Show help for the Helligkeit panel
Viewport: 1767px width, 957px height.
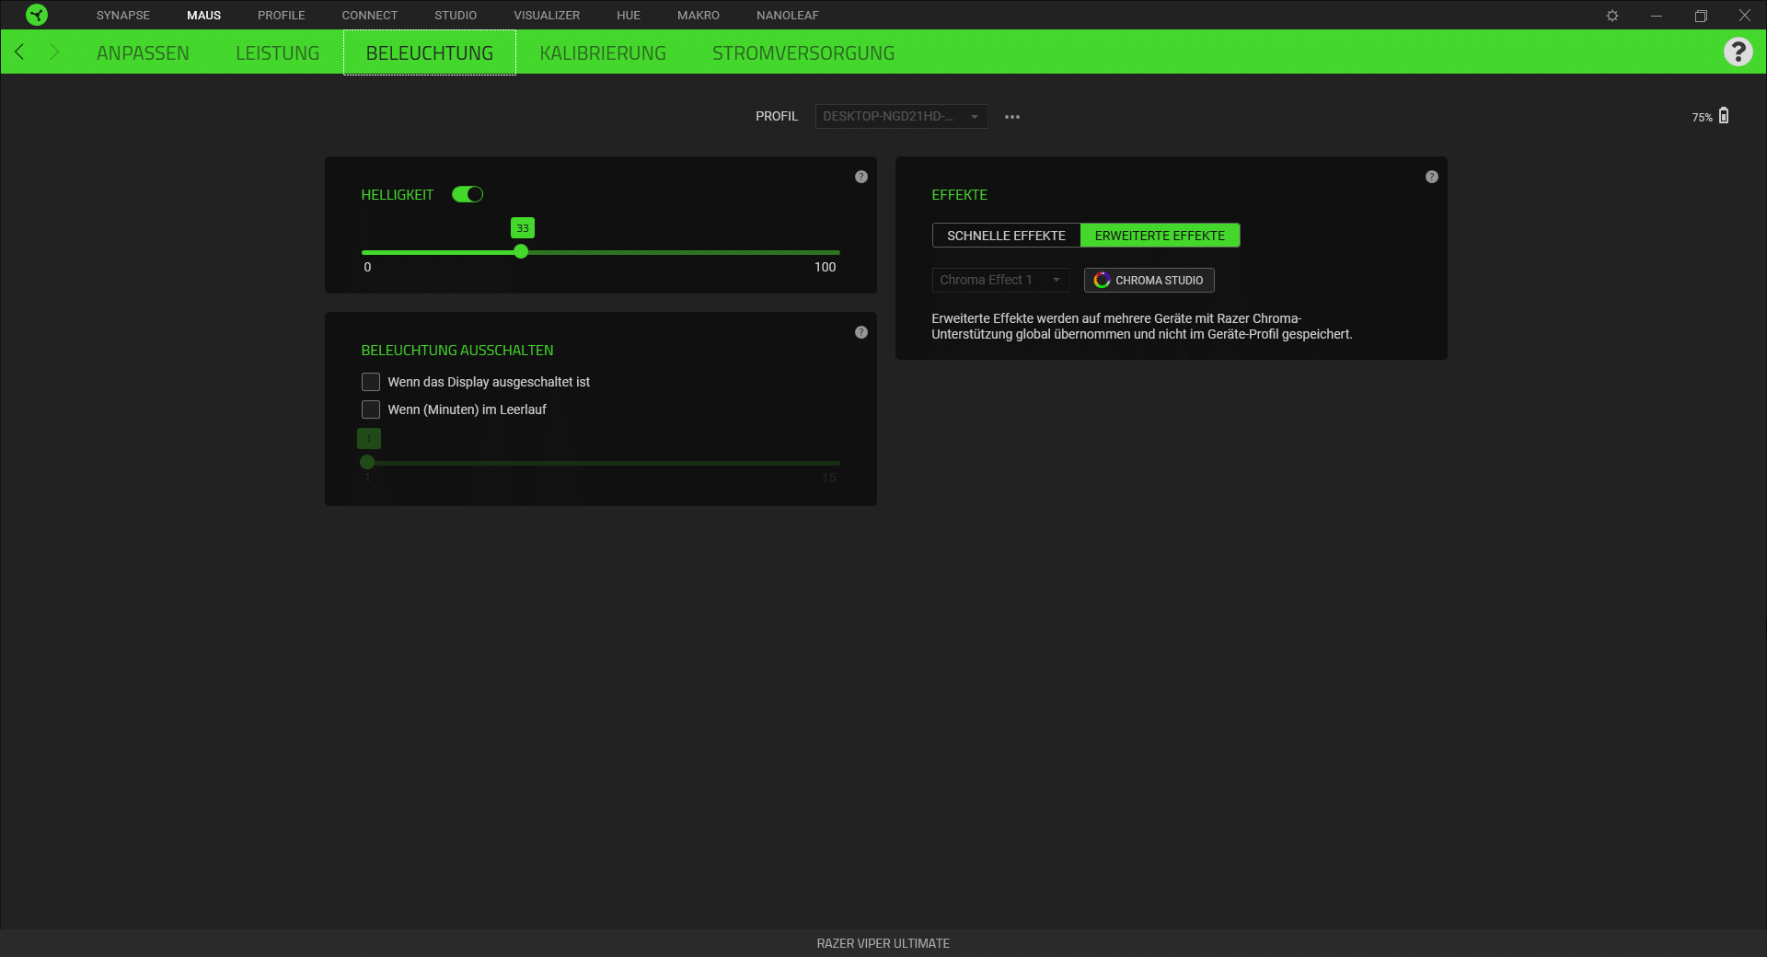point(860,177)
